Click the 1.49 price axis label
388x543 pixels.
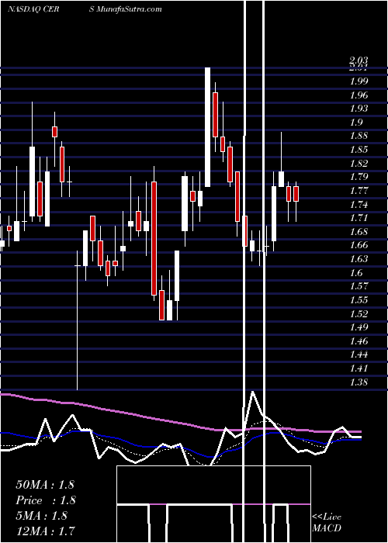click(x=359, y=327)
